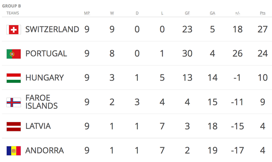Click the Faroe Islands flag icon
The width and height of the screenshot is (272, 162).
(x=14, y=102)
